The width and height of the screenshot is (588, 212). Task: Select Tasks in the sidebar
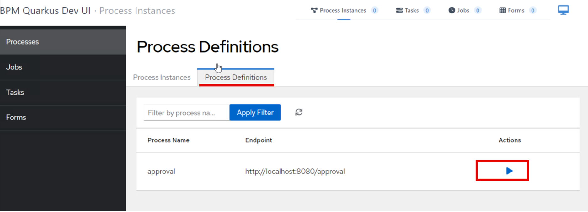click(63, 93)
